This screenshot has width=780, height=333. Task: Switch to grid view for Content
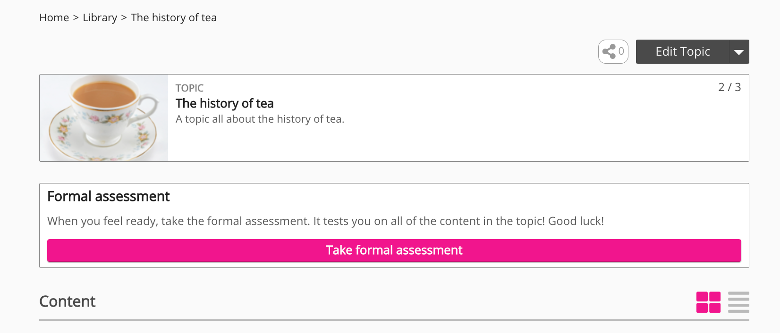point(708,302)
